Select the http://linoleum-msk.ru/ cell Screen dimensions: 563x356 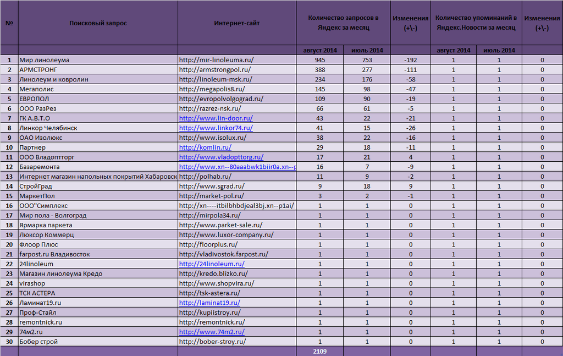coord(237,79)
